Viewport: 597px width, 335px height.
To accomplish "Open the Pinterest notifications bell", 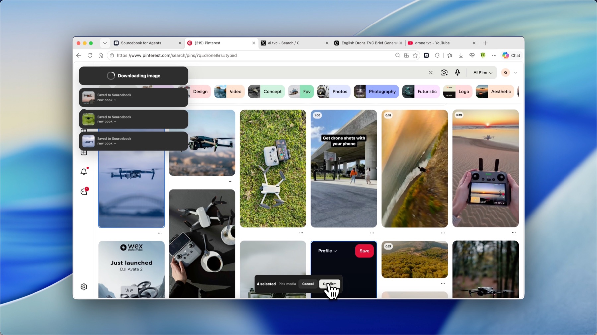I will point(84,171).
